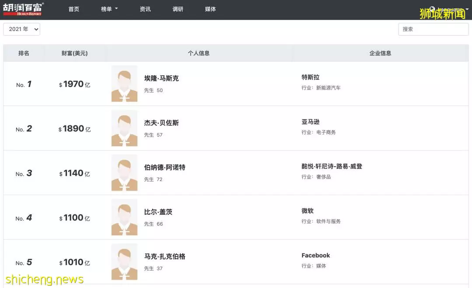Click the industry line 行业: 媒体

pos(314,266)
